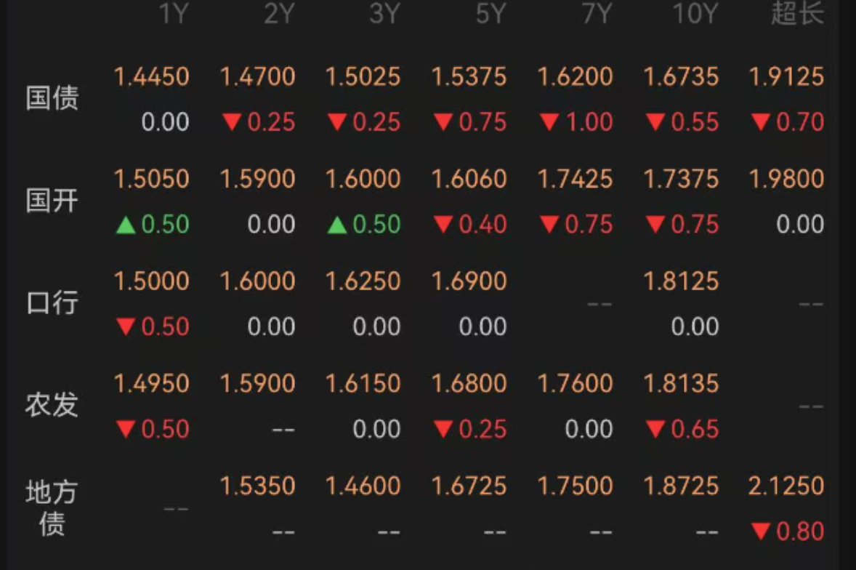Image resolution: width=856 pixels, height=570 pixels.
Task: Click green up arrow for 国开 1Y 0.50
Action: [126, 225]
